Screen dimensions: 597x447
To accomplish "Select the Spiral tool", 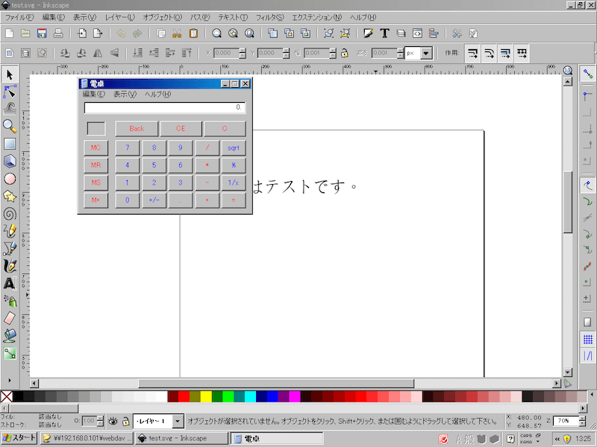I will tap(10, 214).
